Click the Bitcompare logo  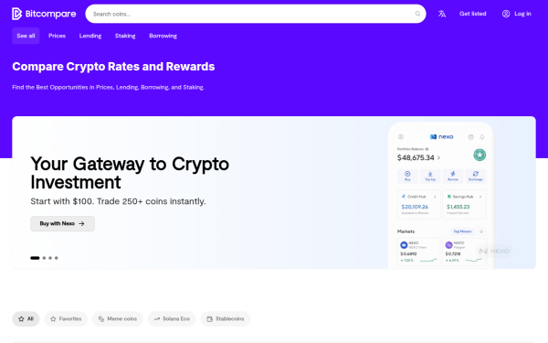coord(44,14)
